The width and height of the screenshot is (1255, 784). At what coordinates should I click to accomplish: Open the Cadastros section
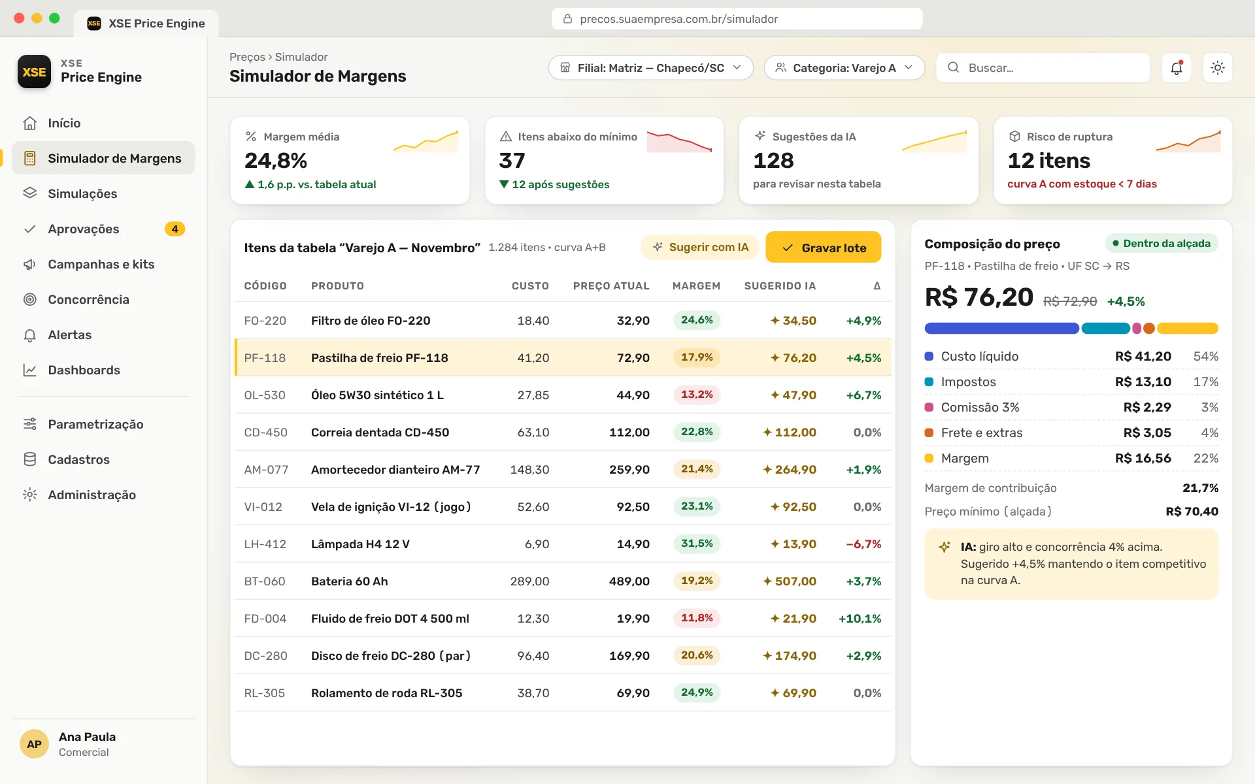(104, 459)
